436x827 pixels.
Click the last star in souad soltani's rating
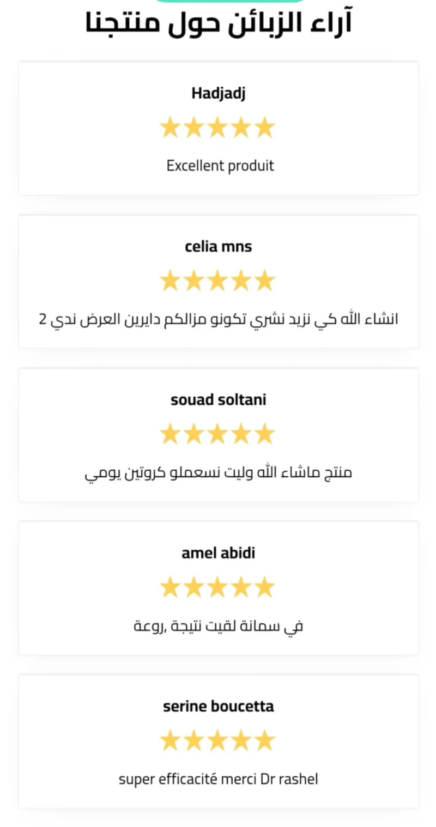coord(264,434)
